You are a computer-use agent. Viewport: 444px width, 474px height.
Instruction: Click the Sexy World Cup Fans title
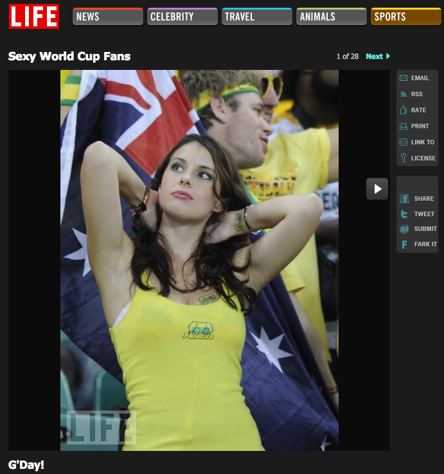point(69,56)
